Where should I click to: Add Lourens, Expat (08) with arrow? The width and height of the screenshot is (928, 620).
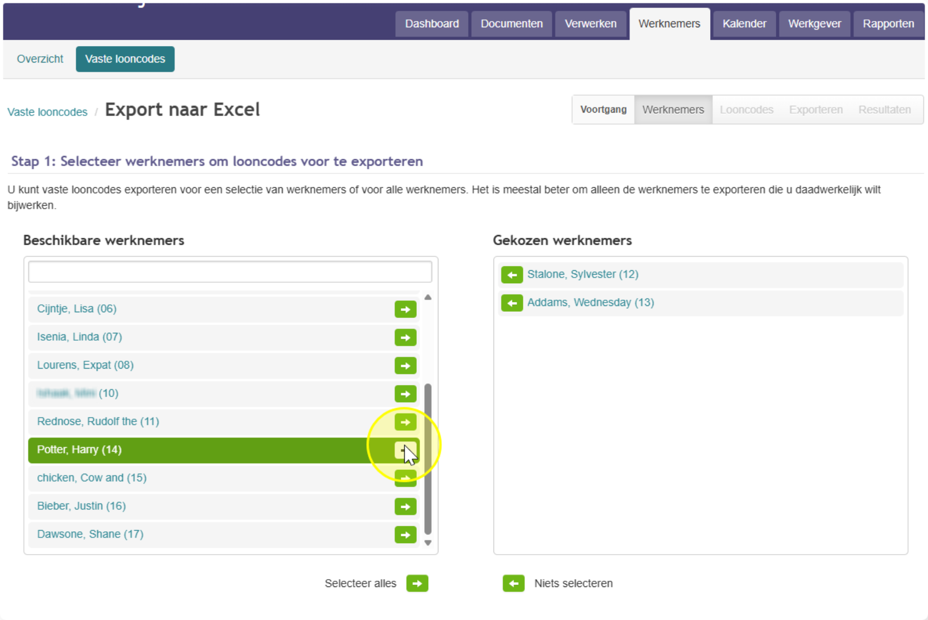[405, 366]
